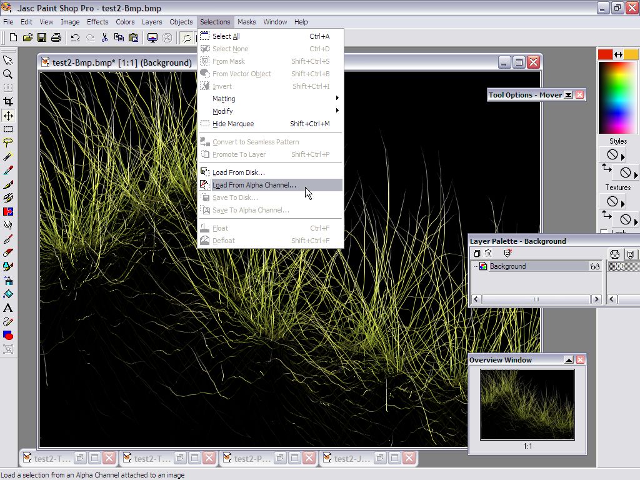Image resolution: width=640 pixels, height=480 pixels.
Task: Select the Zoom magnifier tool
Action: coord(8,74)
